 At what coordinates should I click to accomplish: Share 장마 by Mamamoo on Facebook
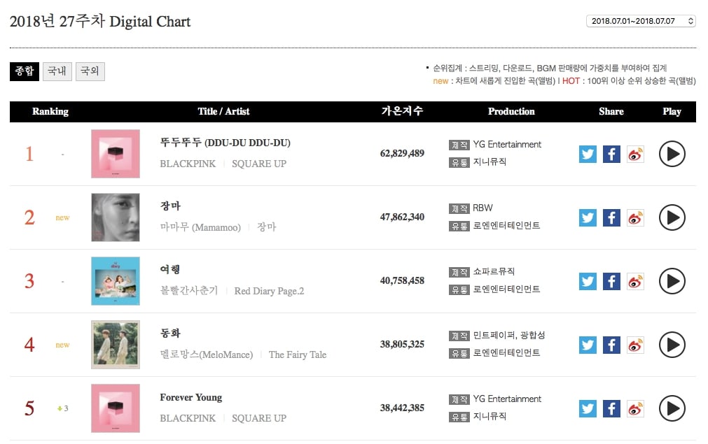point(611,217)
